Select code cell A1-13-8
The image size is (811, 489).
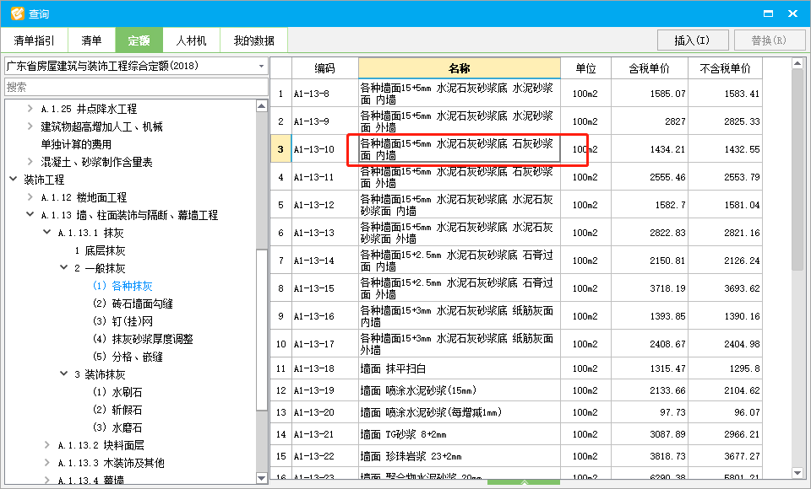324,94
